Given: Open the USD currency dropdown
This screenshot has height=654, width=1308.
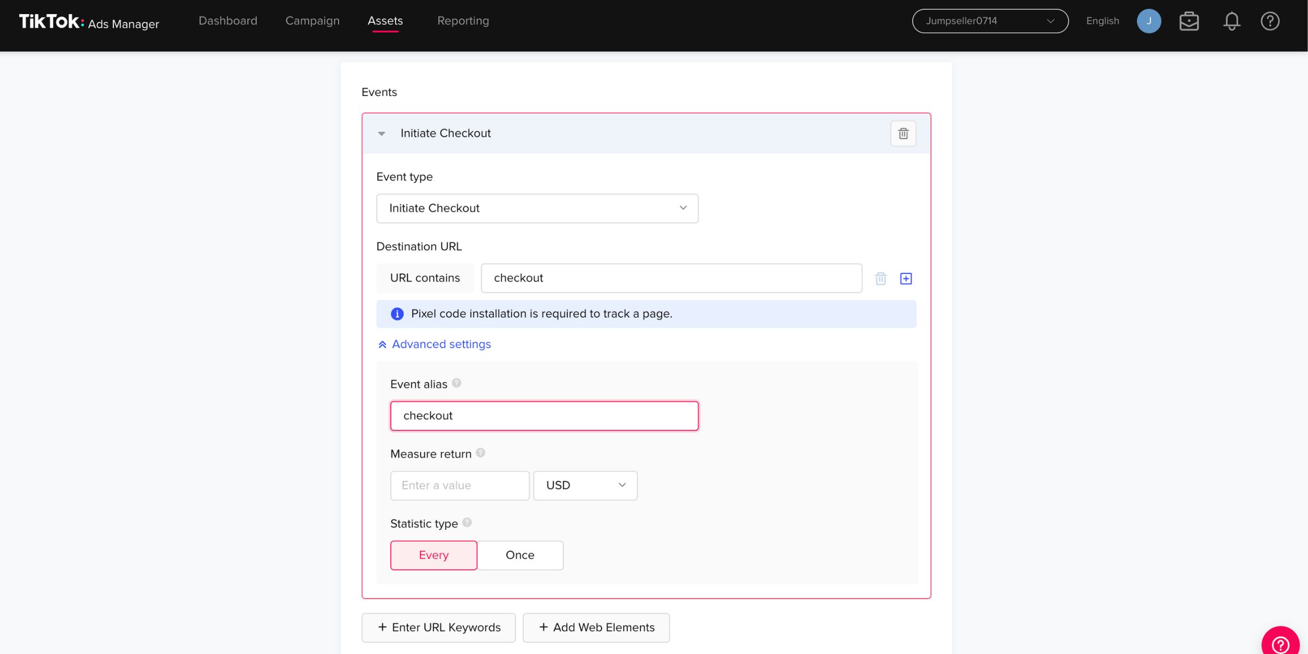Looking at the screenshot, I should 585,486.
